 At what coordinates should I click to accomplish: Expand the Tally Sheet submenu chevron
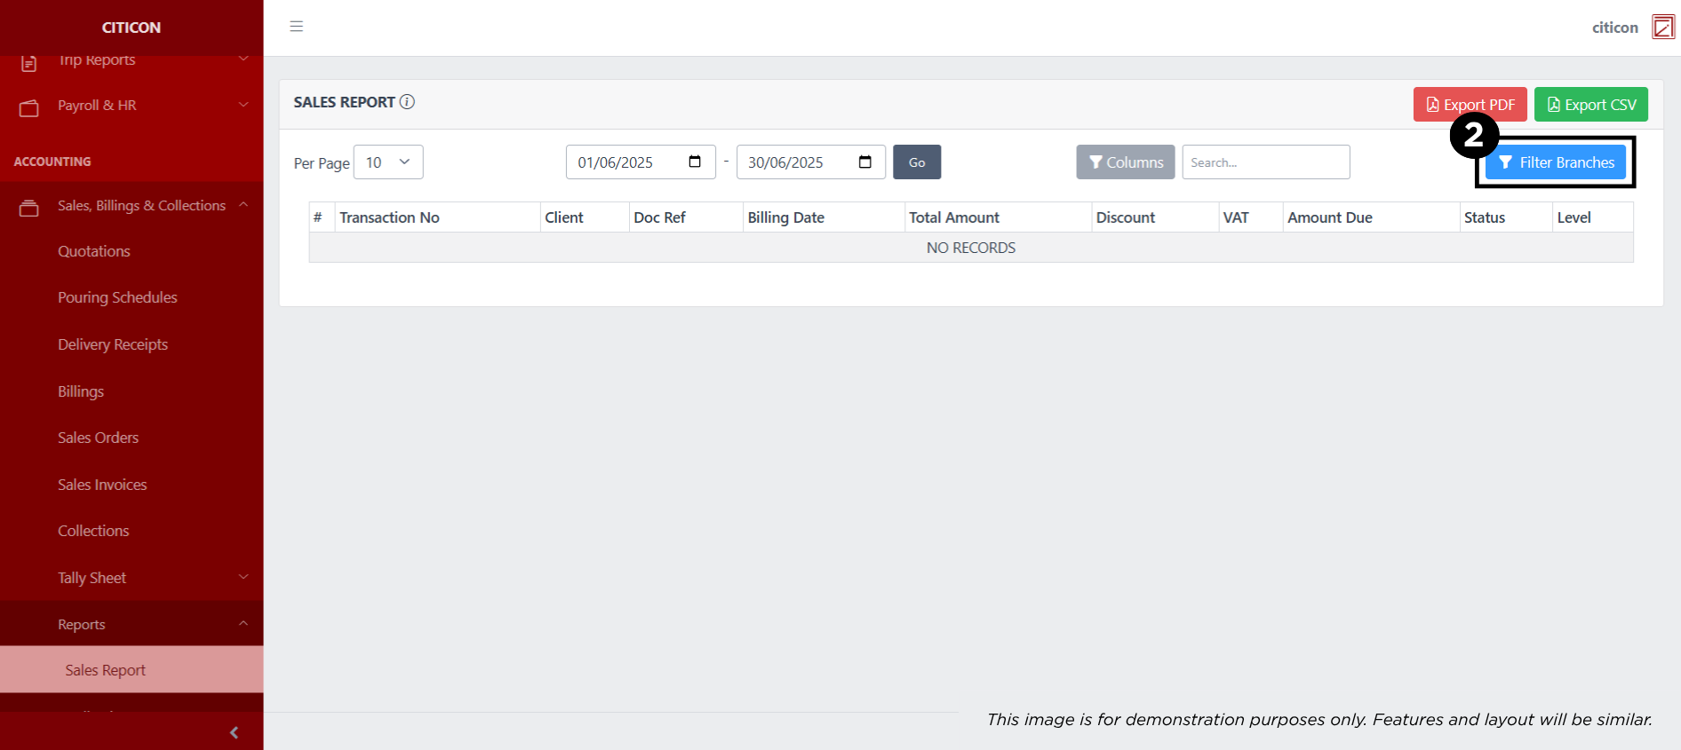click(243, 577)
